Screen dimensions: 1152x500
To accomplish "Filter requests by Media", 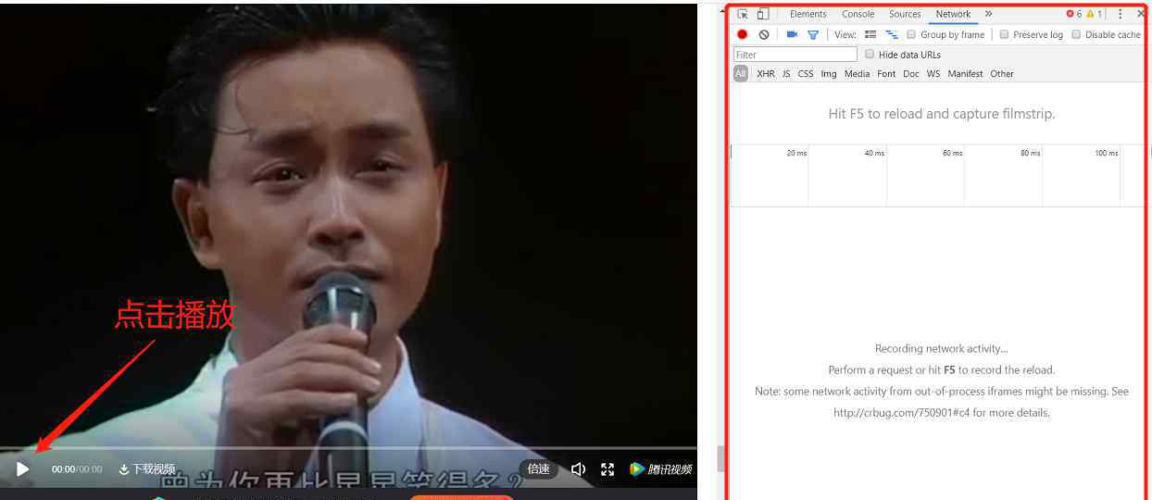I will point(857,74).
